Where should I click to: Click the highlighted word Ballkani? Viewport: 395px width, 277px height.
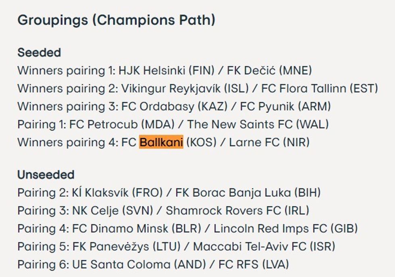coord(161,142)
